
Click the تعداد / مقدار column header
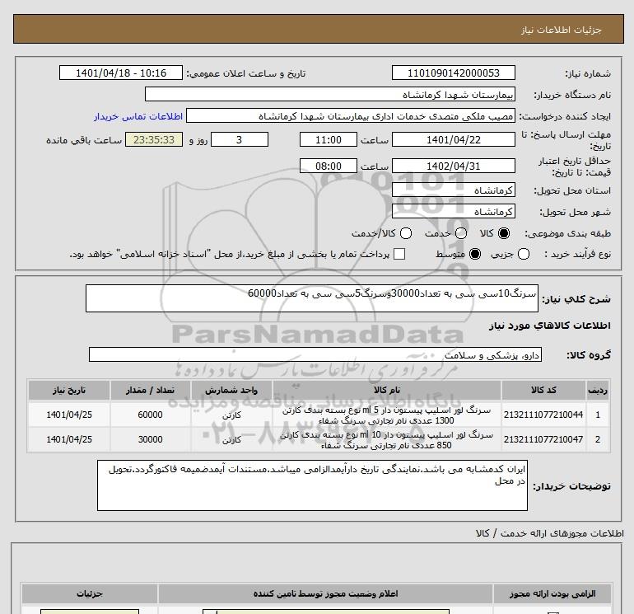point(150,390)
